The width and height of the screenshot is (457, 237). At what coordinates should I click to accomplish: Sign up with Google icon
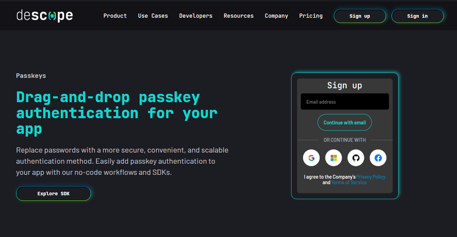(311, 158)
